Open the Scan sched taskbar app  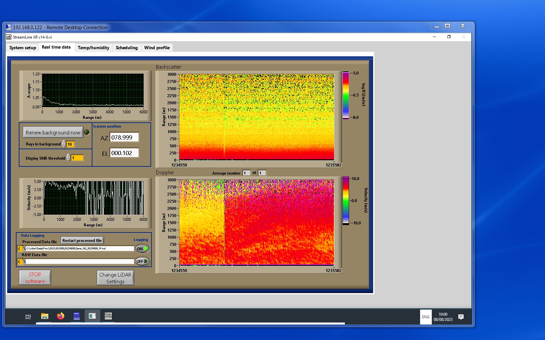(108, 316)
